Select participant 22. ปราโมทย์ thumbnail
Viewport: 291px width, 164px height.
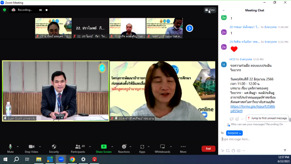click(x=90, y=28)
